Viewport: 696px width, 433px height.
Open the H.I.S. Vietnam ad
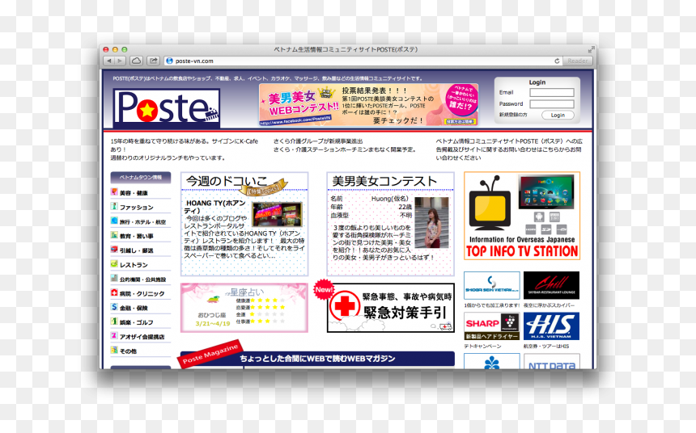pyautogui.click(x=551, y=326)
